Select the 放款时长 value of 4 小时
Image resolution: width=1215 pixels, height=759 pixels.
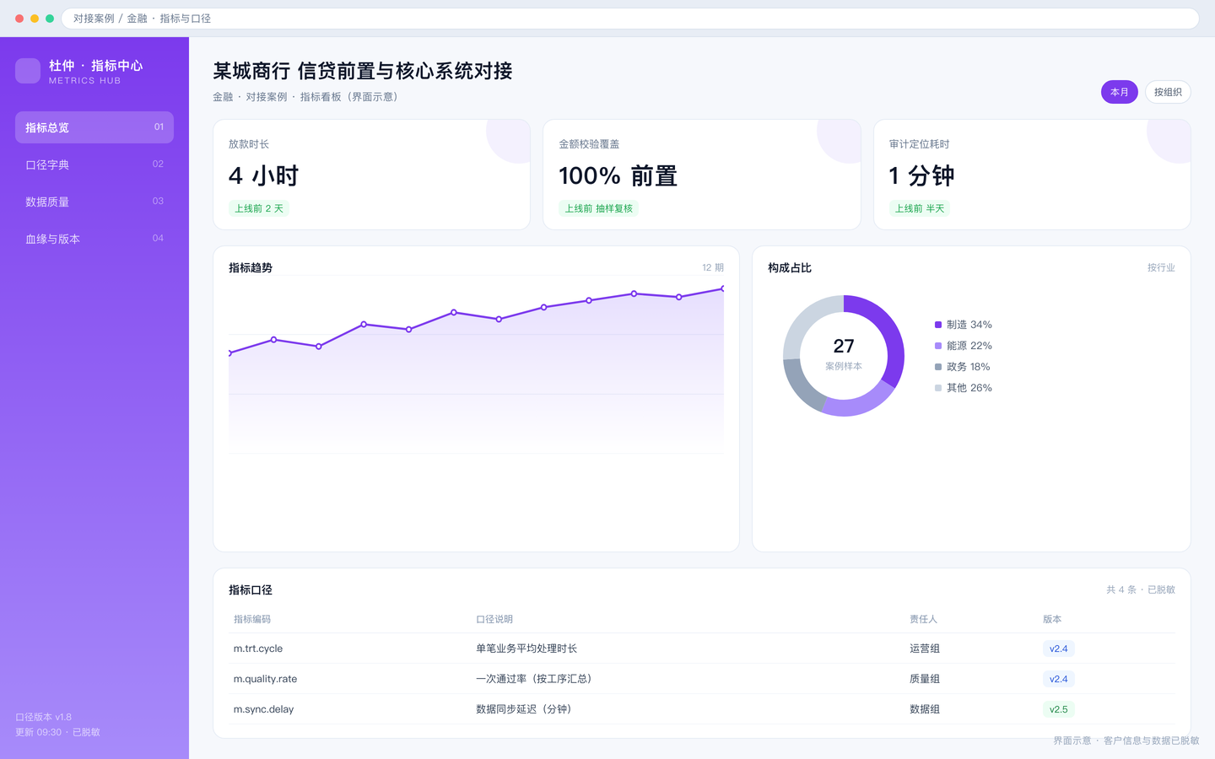tap(263, 175)
